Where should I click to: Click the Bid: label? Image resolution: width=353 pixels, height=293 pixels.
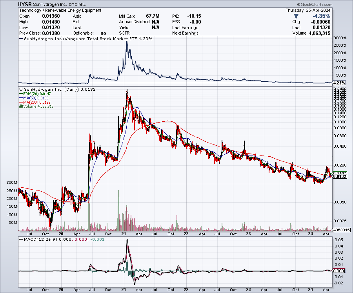[x=76, y=22]
